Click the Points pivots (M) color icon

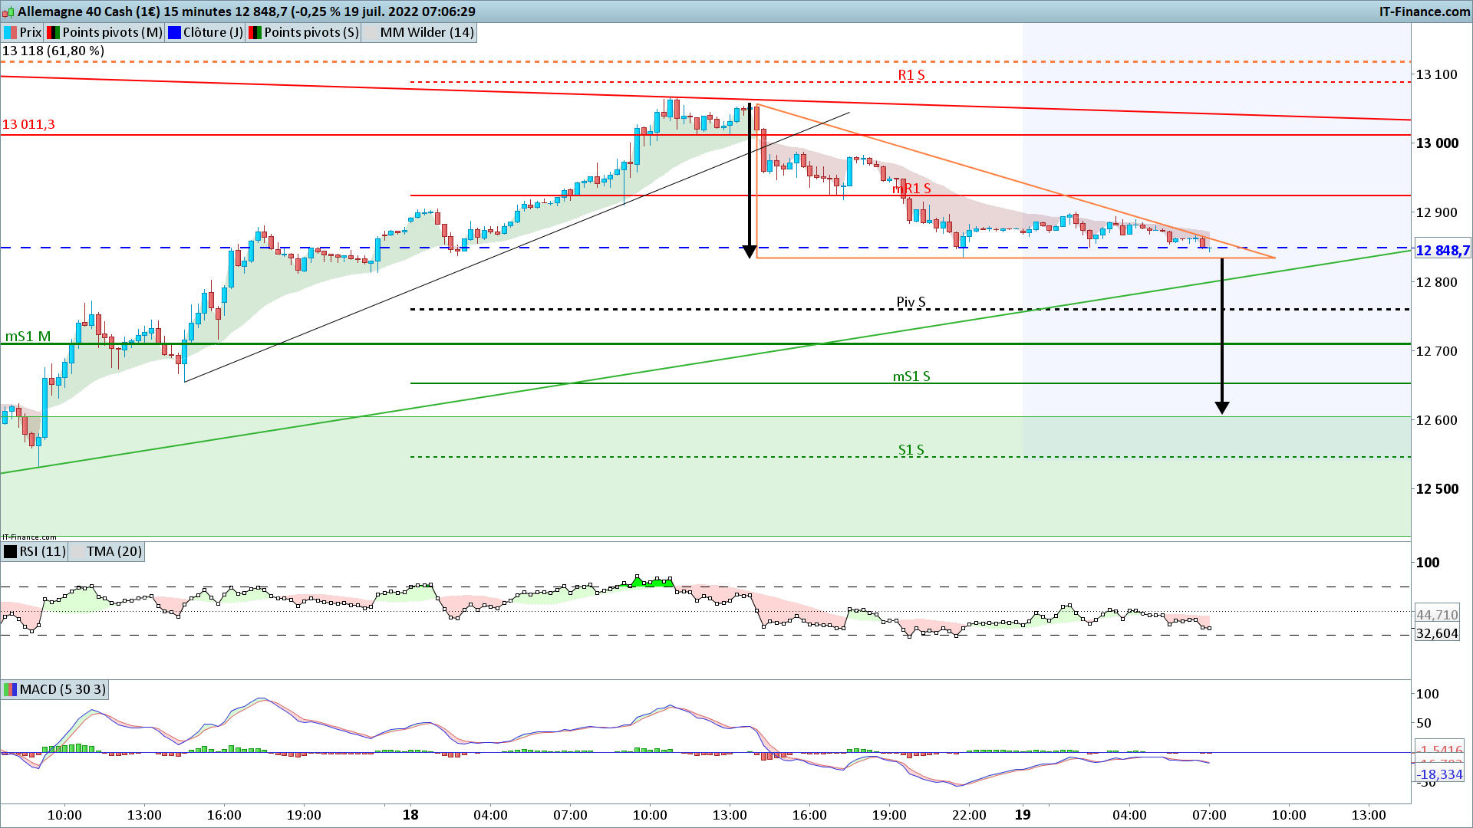coord(53,32)
